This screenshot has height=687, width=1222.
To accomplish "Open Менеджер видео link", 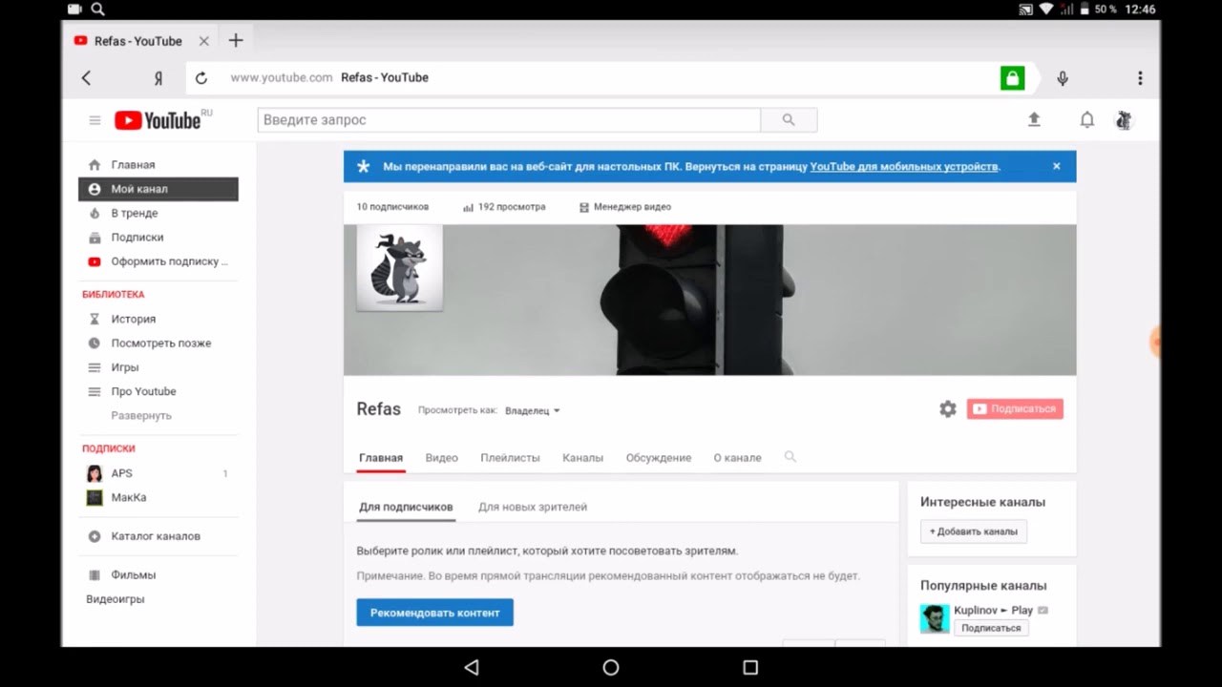I will (x=624, y=207).
